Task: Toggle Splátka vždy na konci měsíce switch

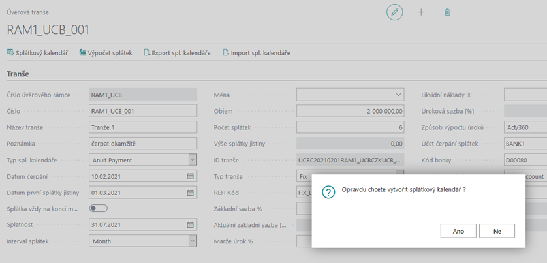Action: point(98,208)
